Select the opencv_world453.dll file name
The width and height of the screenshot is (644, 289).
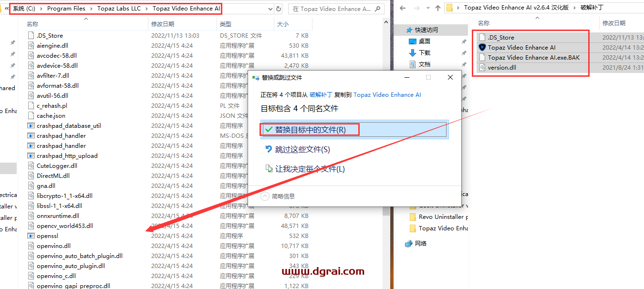point(65,226)
